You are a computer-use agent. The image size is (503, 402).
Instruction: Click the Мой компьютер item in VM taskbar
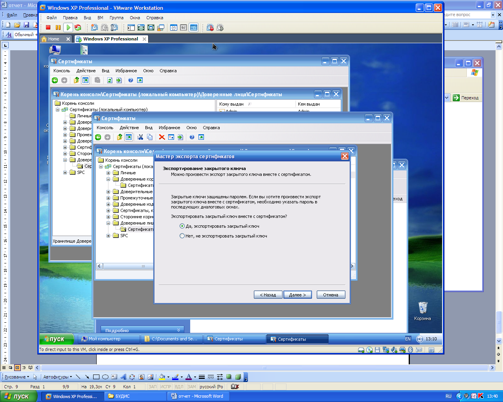(108, 339)
